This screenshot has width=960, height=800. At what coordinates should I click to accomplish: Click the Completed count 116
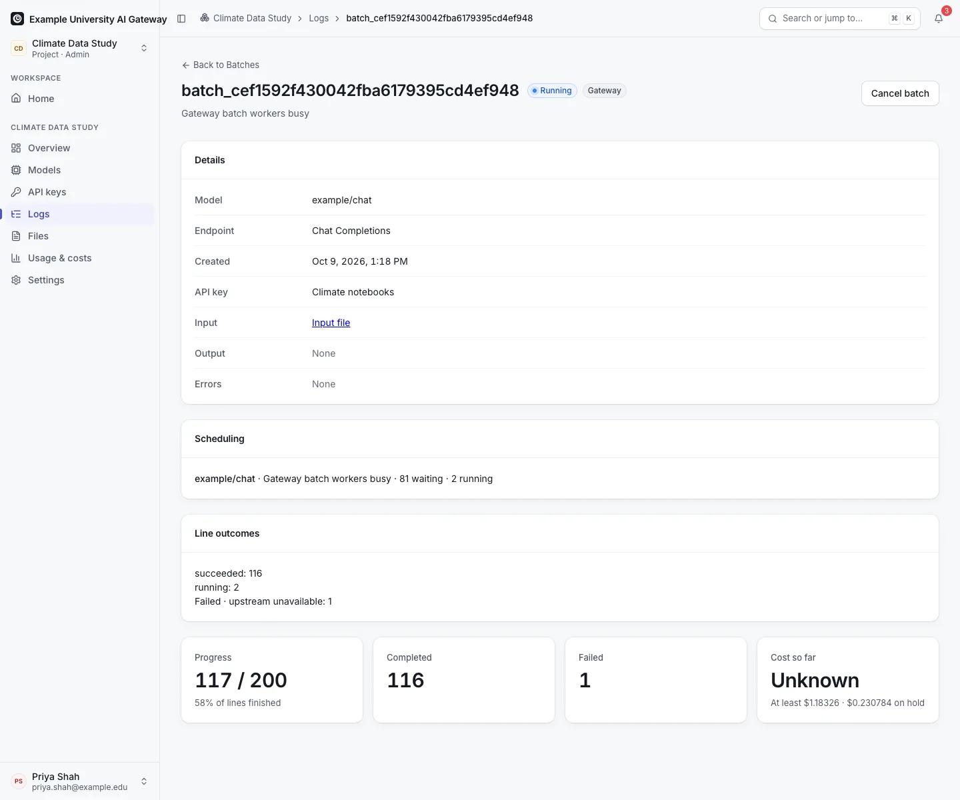click(x=405, y=680)
